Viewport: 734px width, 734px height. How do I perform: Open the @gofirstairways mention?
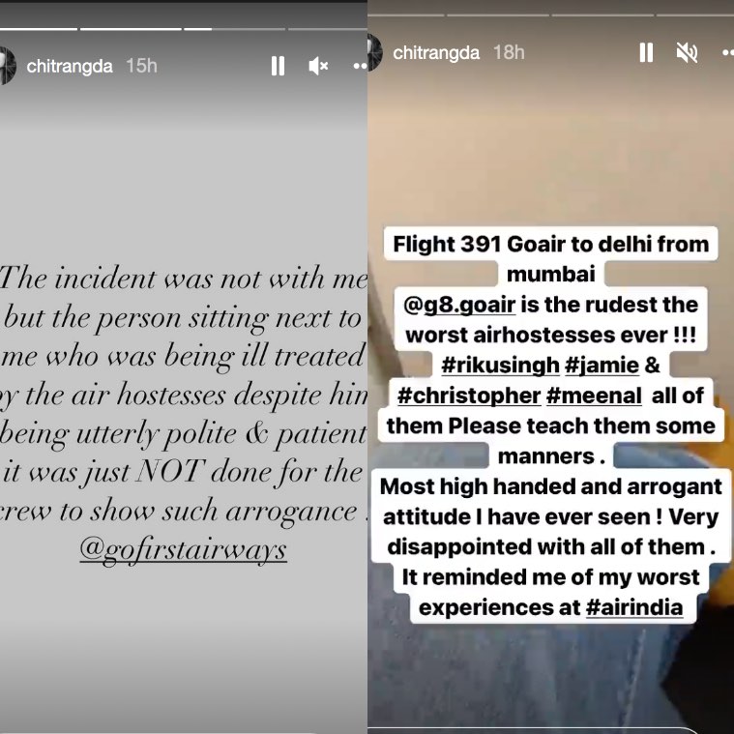pos(183,549)
